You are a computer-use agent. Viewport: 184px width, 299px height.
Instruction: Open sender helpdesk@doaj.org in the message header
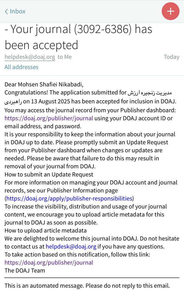30,57
